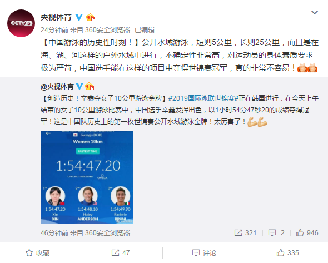
Task: Open the CCTV5 profile avatar
Action: point(21,23)
